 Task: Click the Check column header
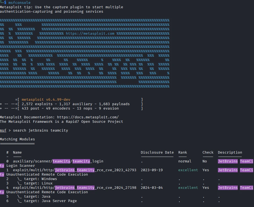(x=208, y=152)
